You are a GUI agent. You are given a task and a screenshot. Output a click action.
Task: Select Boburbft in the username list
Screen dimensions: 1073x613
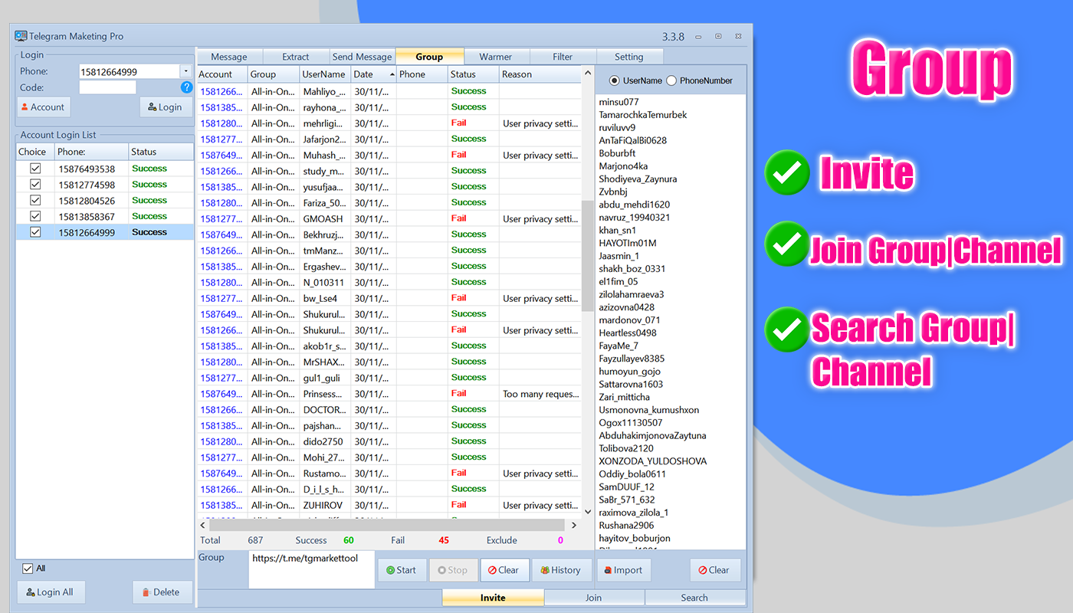[x=617, y=153]
